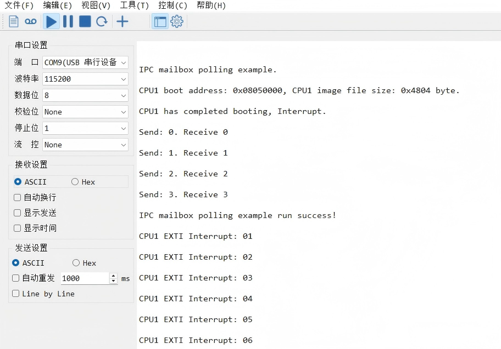The height and width of the screenshot is (349, 501).
Task: Start the serial connection with the Play icon
Action: (51, 21)
